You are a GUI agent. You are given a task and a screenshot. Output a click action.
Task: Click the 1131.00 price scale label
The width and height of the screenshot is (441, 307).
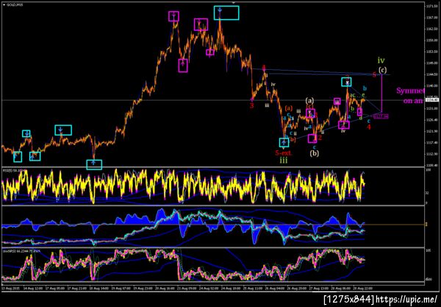click(x=432, y=108)
